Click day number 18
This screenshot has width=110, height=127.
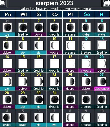70,57
